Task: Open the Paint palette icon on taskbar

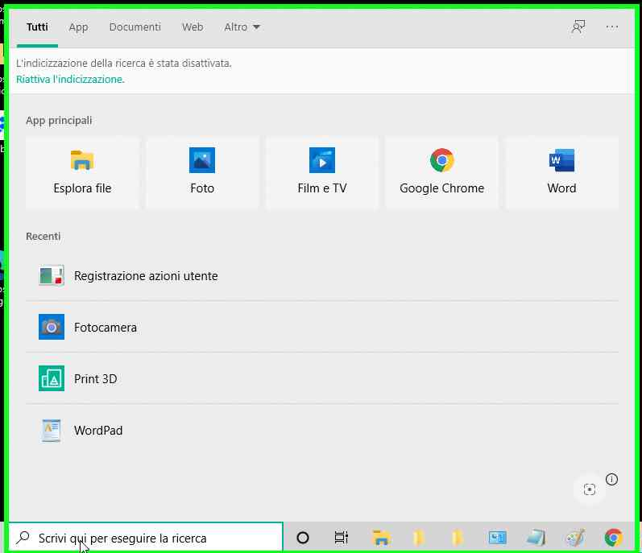Action: click(x=575, y=538)
